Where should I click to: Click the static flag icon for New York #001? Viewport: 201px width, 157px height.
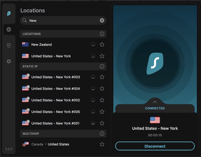click(26, 123)
